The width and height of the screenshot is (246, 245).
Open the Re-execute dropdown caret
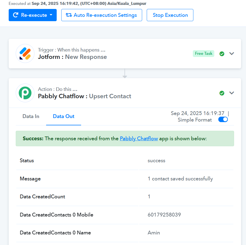tap(51, 15)
